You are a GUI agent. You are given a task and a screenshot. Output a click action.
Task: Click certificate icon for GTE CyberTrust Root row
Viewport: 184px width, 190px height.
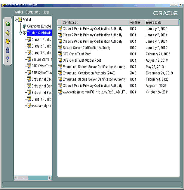[x=60, y=54]
